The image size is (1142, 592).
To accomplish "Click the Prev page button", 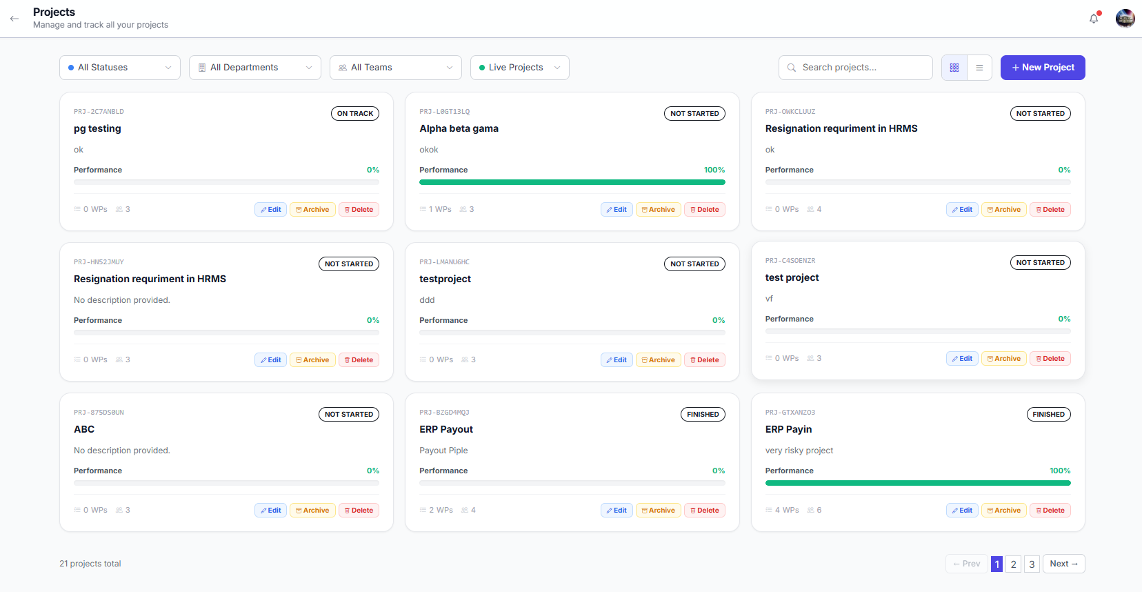I will [966, 564].
